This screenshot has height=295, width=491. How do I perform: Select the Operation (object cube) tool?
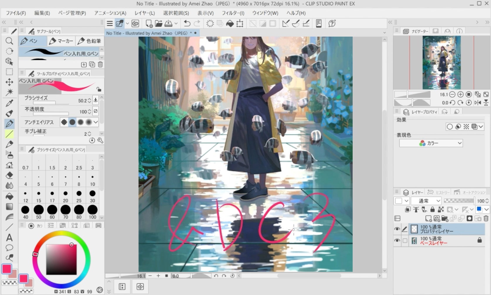pos(9,61)
